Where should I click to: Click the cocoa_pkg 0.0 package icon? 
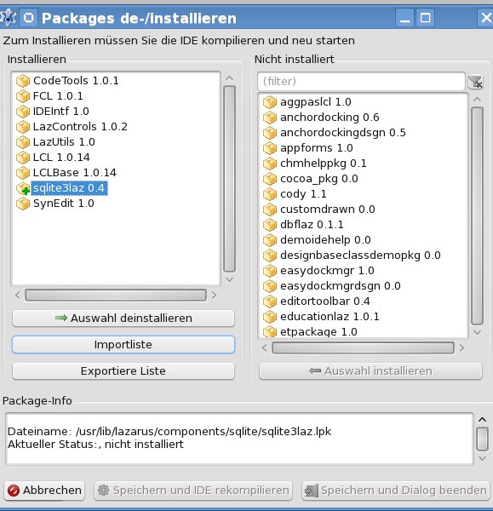coord(270,179)
